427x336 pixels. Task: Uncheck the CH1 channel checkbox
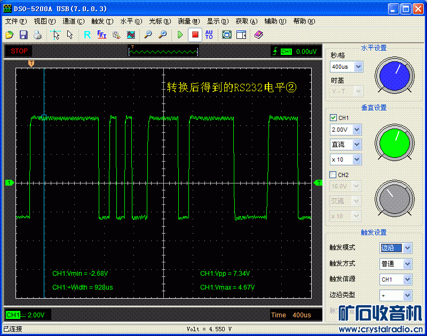tap(333, 118)
